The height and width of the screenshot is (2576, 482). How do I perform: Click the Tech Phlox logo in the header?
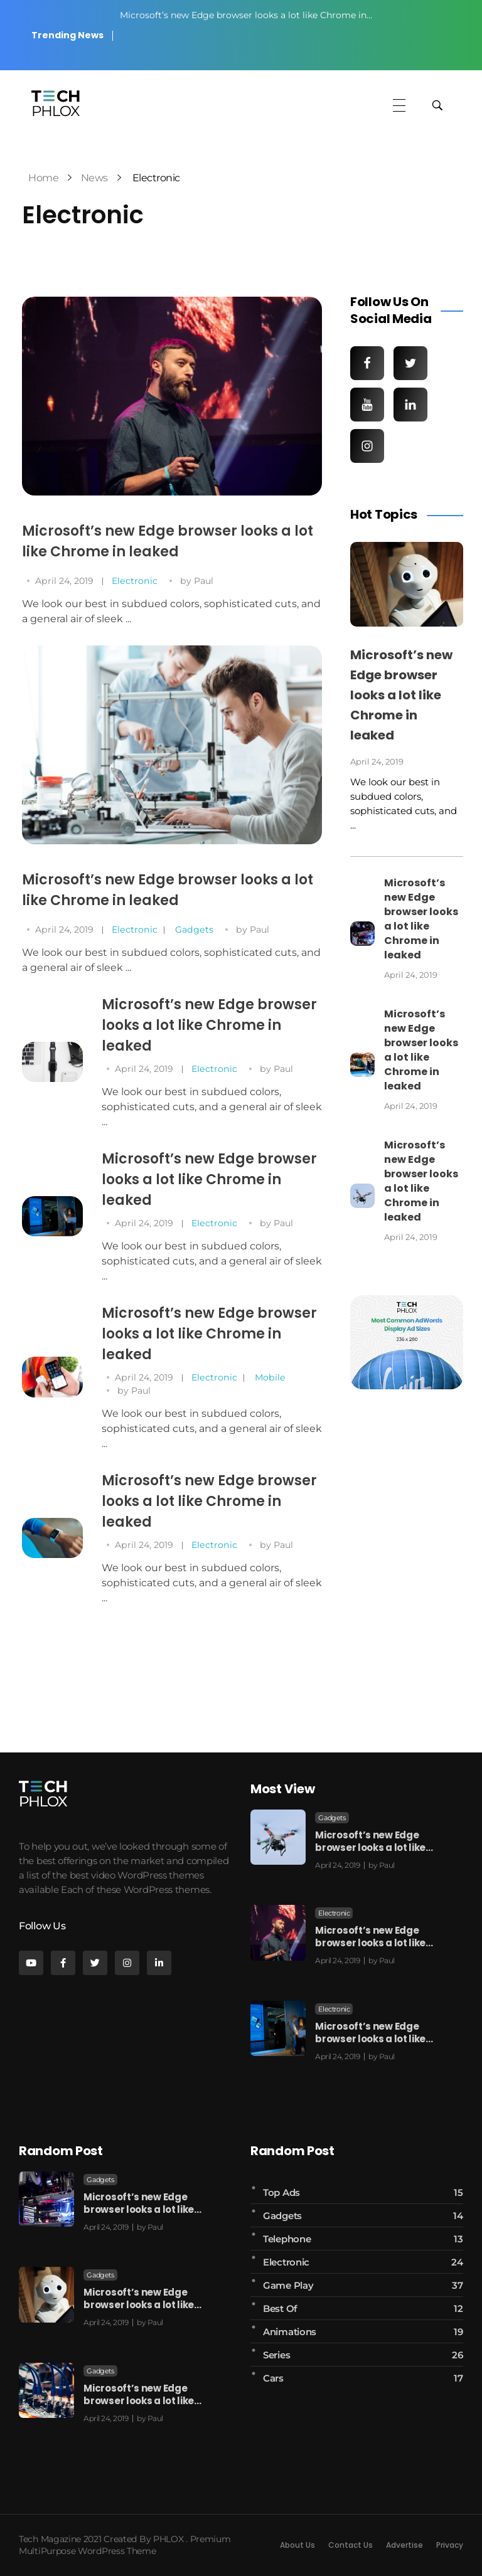[56, 103]
